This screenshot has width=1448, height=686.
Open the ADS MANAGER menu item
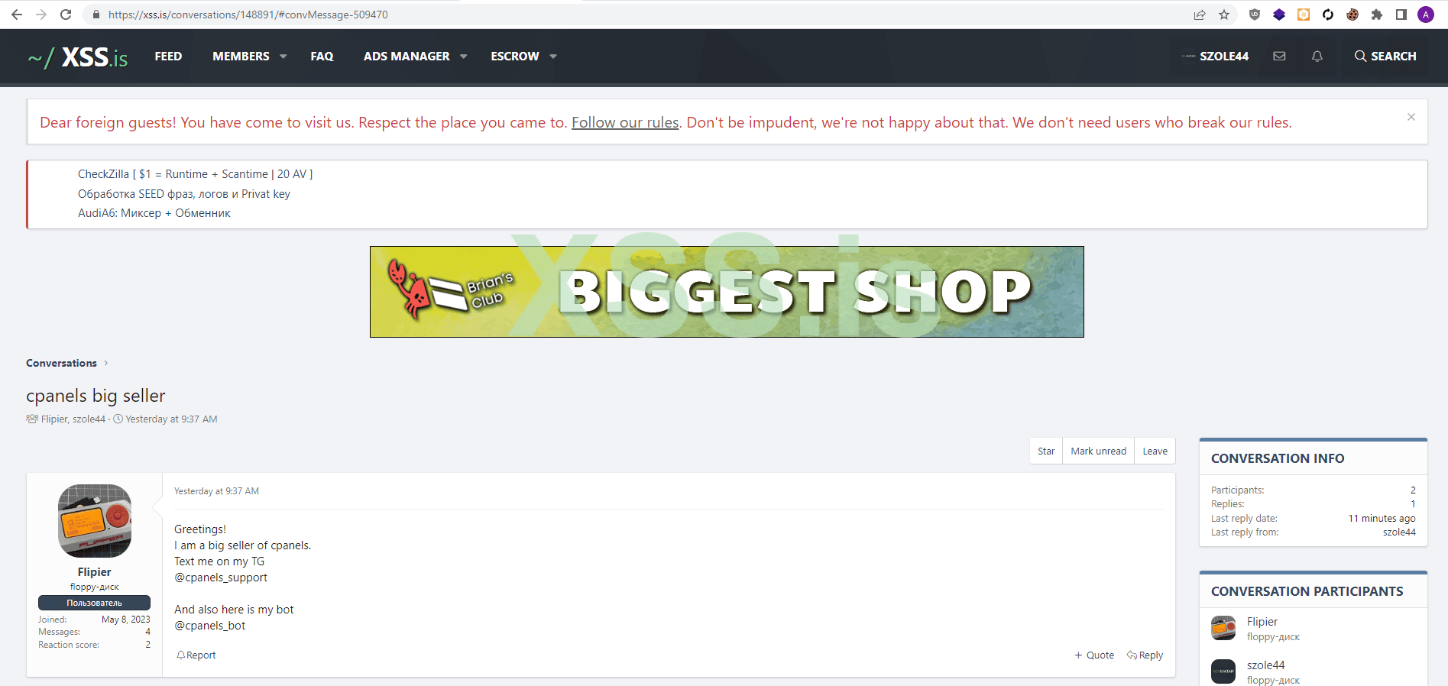(407, 57)
